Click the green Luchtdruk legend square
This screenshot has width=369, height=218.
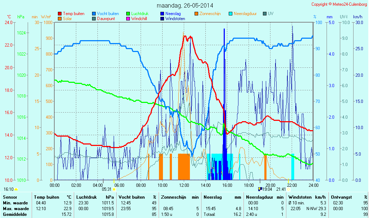pyautogui.click(x=128, y=14)
